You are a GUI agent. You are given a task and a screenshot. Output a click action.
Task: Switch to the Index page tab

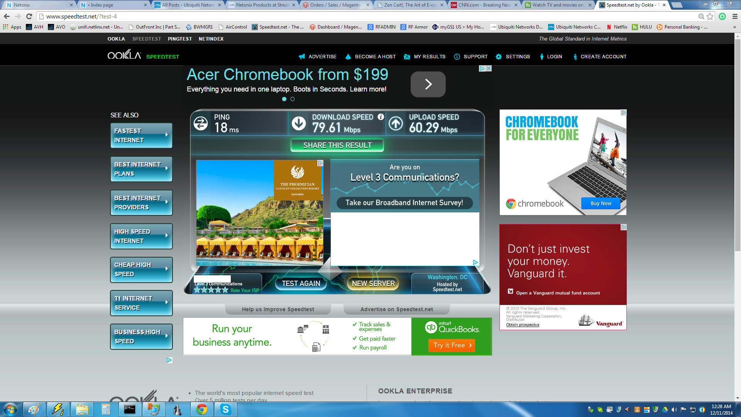click(113, 5)
